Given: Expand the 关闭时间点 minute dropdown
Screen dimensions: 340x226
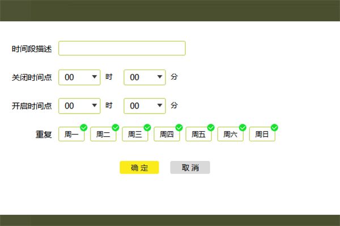Looking at the screenshot, I should [x=144, y=77].
